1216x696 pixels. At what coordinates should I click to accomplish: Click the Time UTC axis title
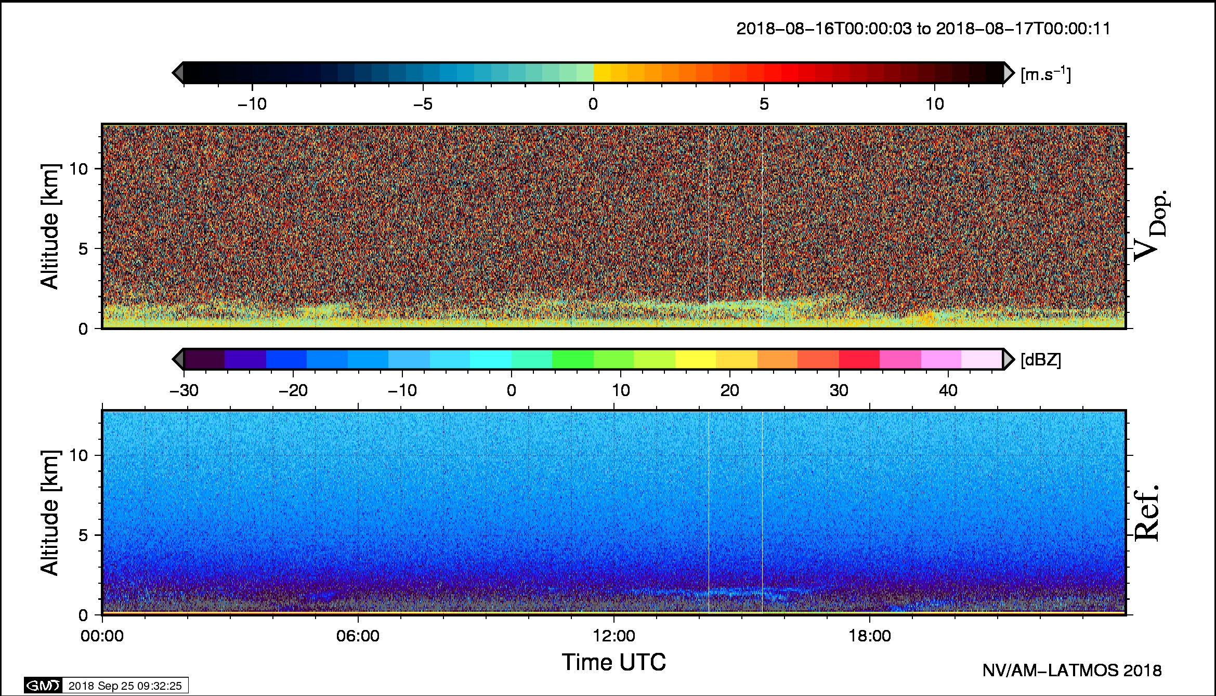point(613,662)
